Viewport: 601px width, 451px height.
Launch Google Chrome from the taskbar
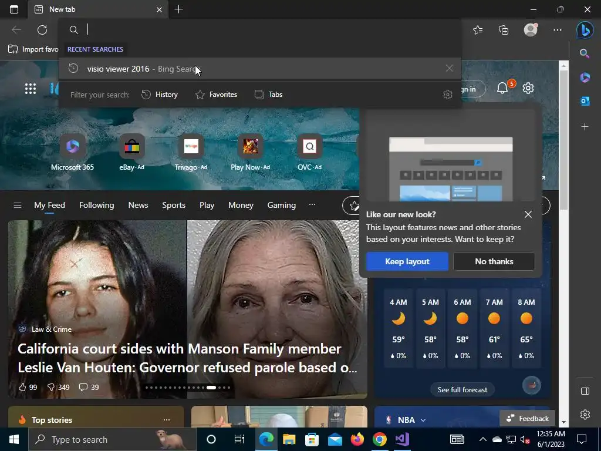(380, 439)
